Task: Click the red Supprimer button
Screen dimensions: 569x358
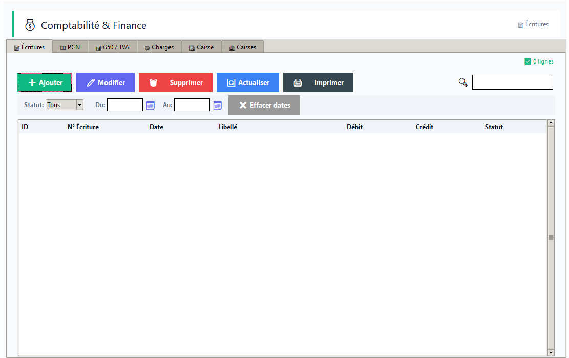Action: tap(176, 82)
